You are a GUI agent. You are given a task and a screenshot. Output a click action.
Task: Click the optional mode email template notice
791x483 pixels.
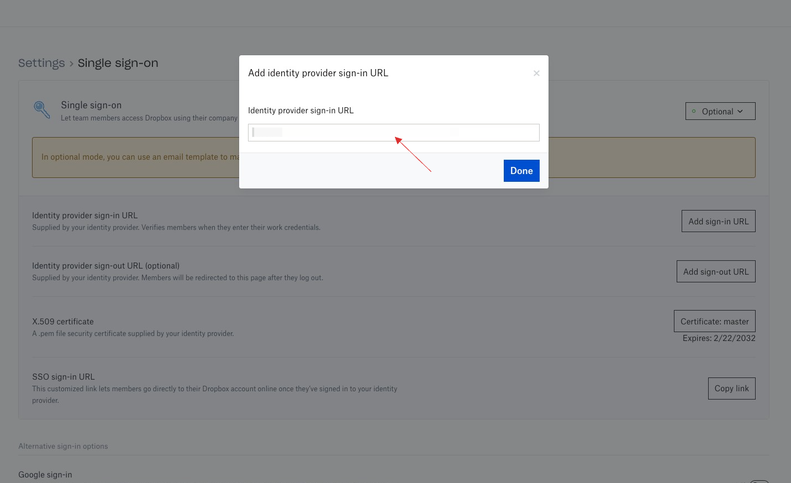coord(394,158)
